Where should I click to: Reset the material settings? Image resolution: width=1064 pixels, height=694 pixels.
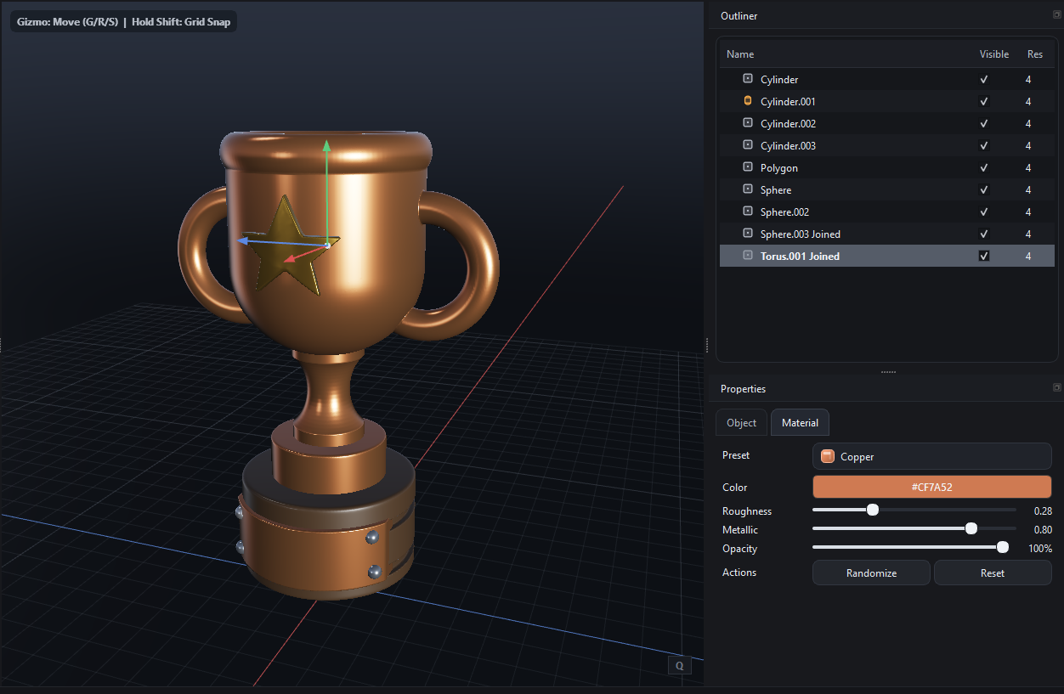tap(992, 573)
